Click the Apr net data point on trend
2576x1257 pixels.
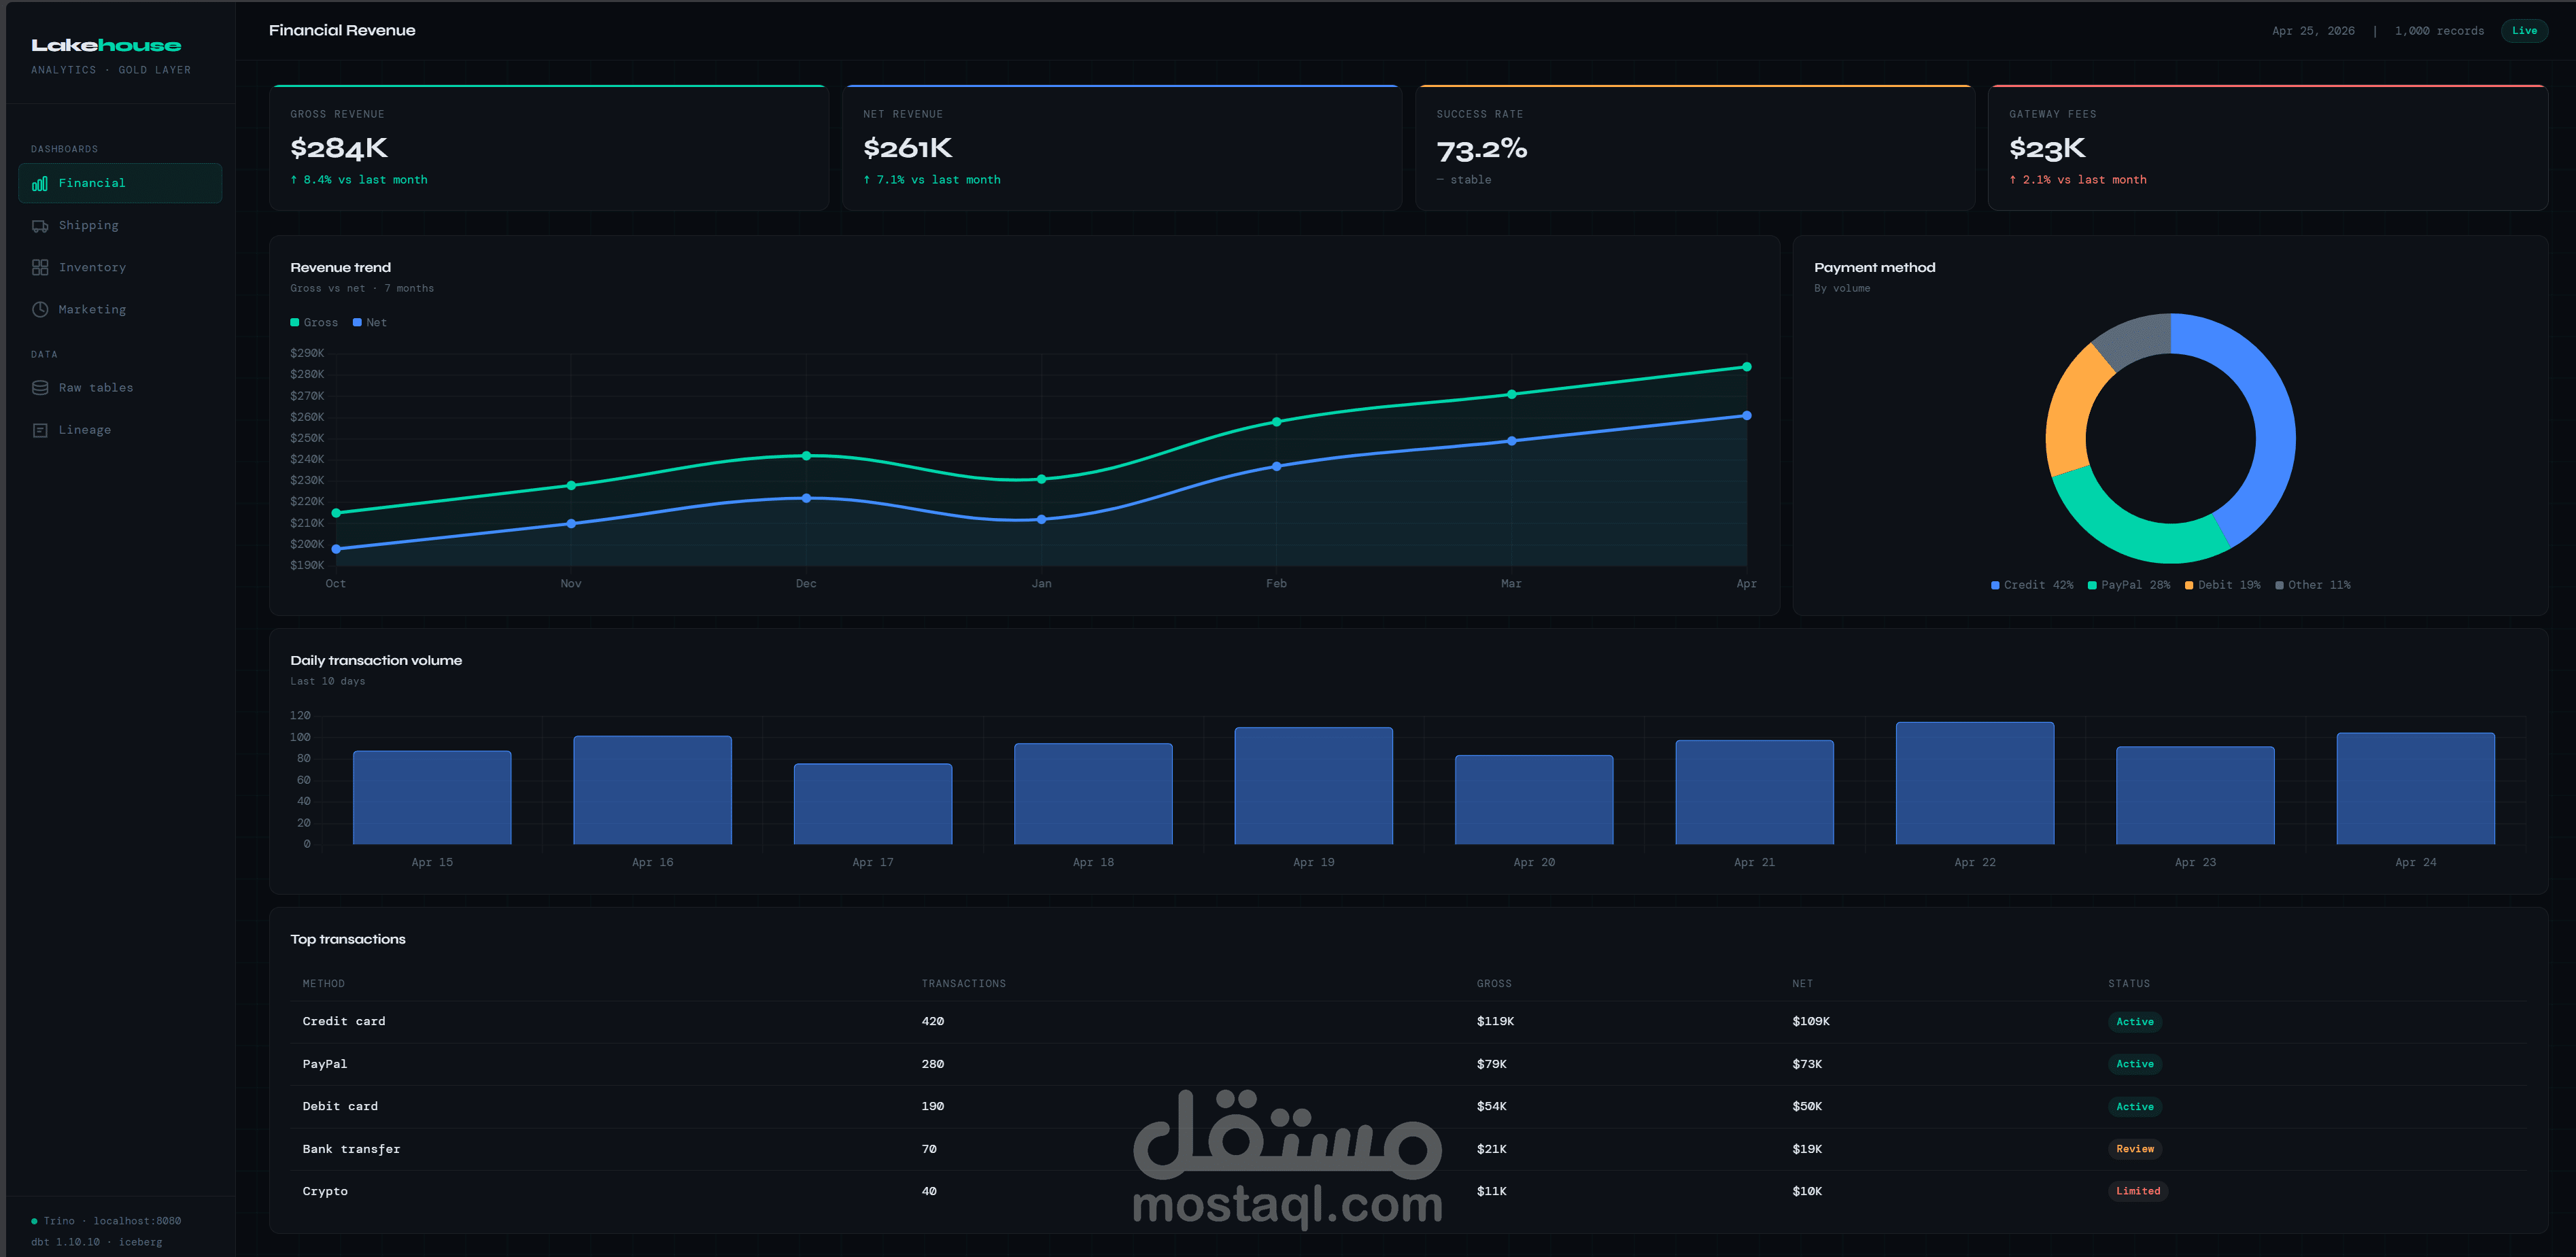(x=1747, y=415)
